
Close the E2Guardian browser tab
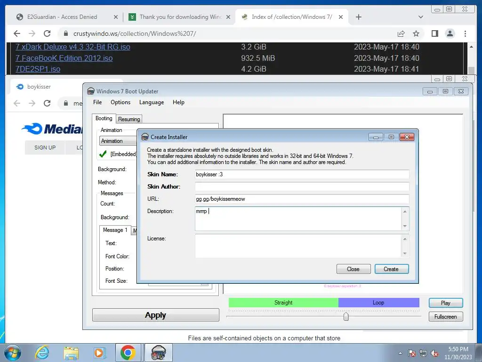(116, 17)
